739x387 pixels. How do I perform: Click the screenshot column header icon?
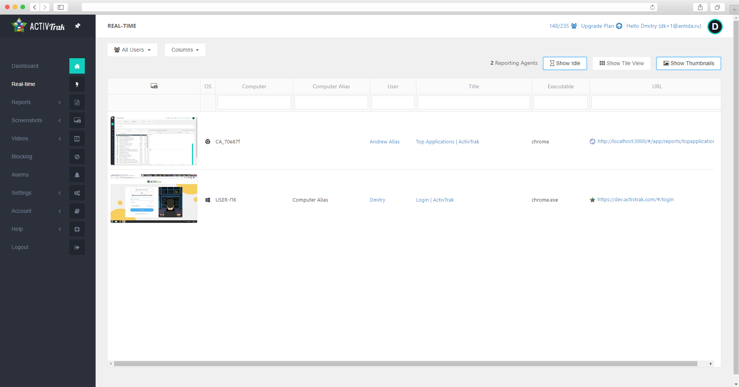[x=154, y=86]
